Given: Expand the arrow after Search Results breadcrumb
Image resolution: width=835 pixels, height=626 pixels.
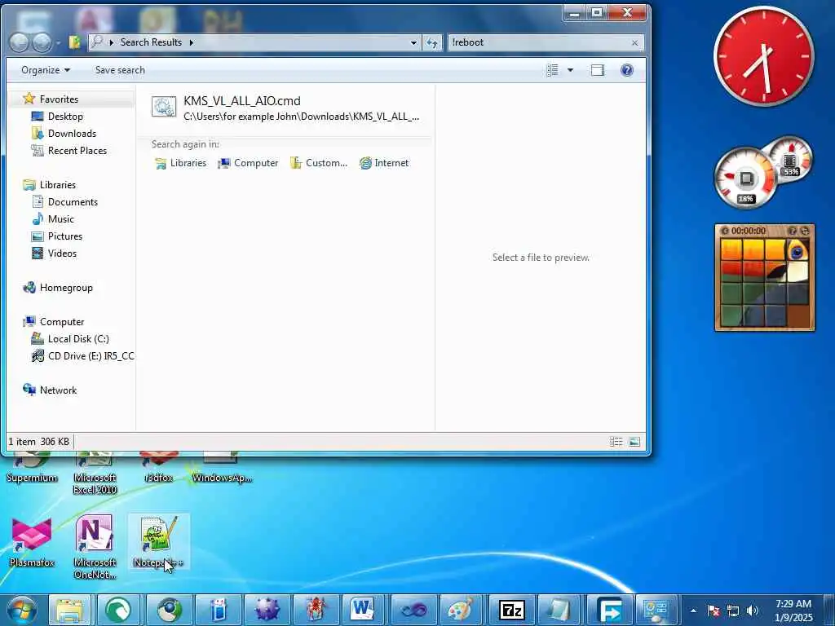Looking at the screenshot, I should click(x=191, y=42).
